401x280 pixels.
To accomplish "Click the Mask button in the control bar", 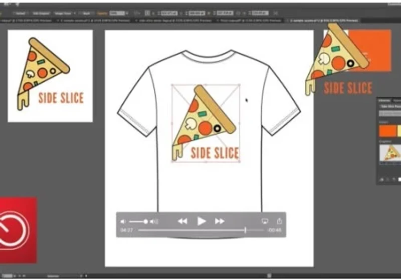I will point(86,13).
